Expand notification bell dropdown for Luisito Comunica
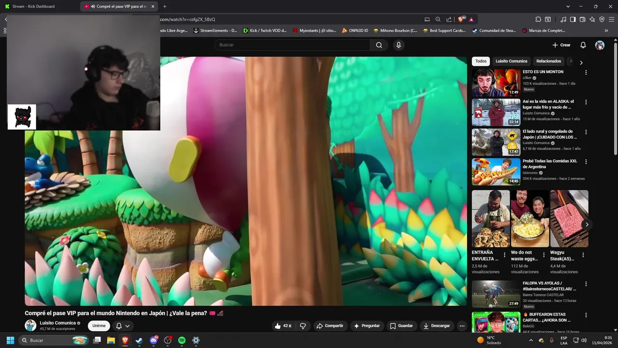This screenshot has width=618, height=348. coord(123,326)
